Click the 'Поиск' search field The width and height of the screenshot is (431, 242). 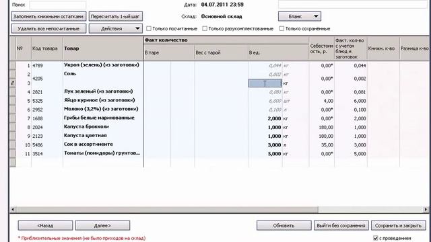58,5
